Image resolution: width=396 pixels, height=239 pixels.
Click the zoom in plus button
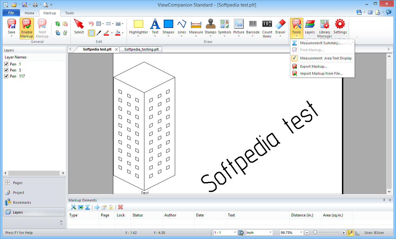(343, 233)
